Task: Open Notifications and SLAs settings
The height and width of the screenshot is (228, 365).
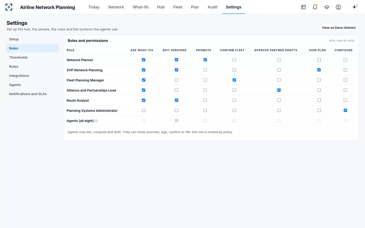Action: pyautogui.click(x=33, y=94)
